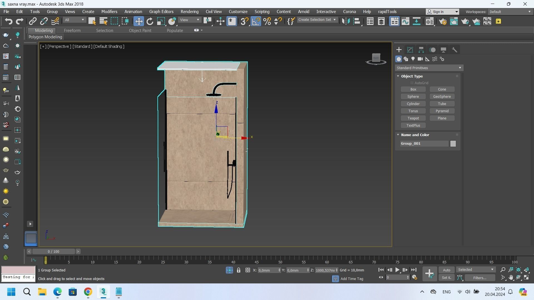Viewport: 534px width, 300px height.
Task: Switch to the Object Paint ribbon tab
Action: (140, 31)
